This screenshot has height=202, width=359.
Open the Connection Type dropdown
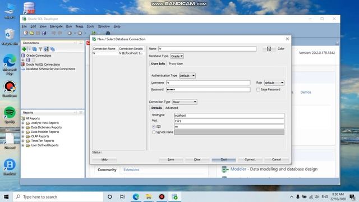pyautogui.click(x=185, y=102)
